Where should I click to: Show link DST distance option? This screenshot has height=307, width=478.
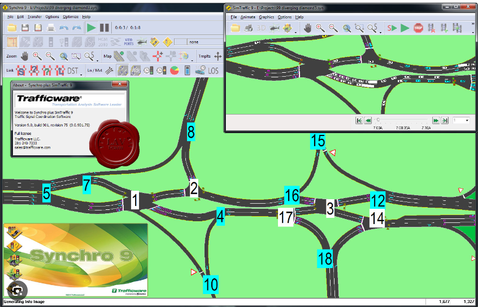[72, 71]
